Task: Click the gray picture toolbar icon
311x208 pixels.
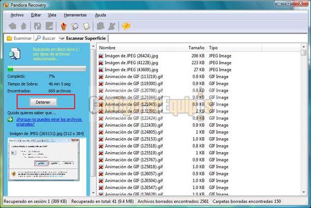Action: pos(49,26)
